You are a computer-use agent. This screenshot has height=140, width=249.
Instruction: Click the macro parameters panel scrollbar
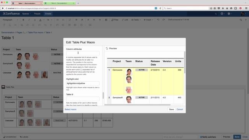click(x=103, y=96)
